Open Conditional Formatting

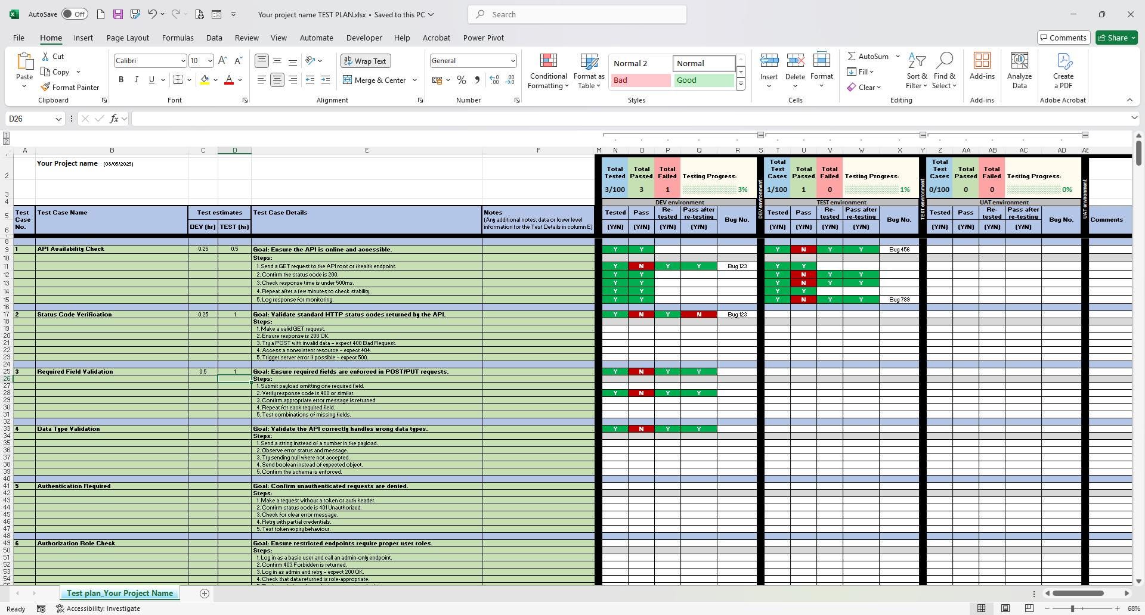click(548, 72)
